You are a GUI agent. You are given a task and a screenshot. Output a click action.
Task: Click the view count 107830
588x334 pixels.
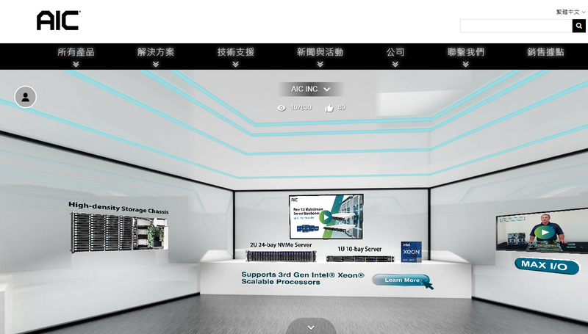coord(301,107)
